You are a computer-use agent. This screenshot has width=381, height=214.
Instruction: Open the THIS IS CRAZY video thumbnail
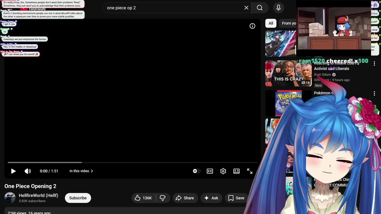[x=288, y=73]
